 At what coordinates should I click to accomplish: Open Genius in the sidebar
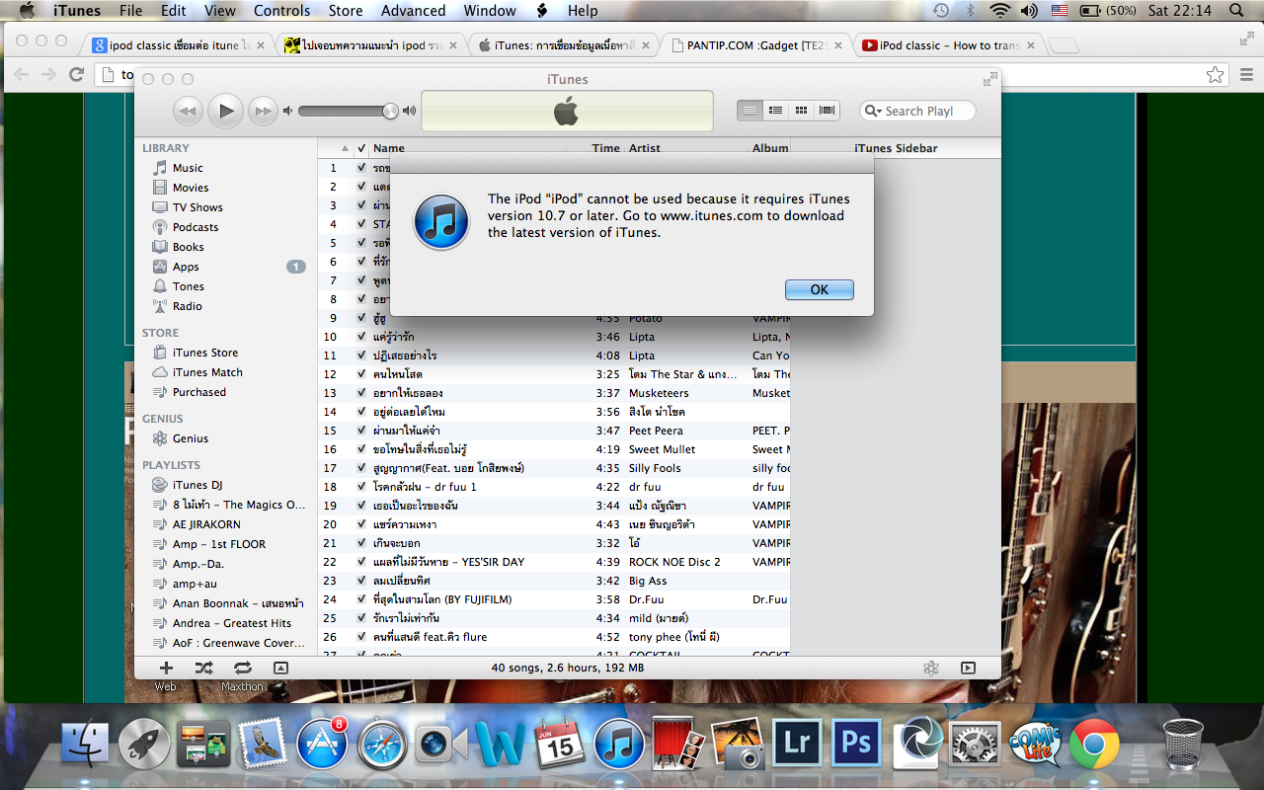coord(190,438)
